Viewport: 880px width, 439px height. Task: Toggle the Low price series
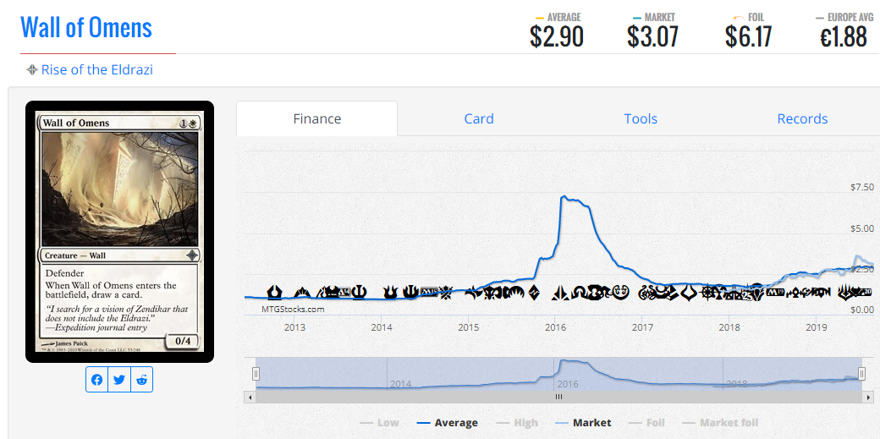379,423
